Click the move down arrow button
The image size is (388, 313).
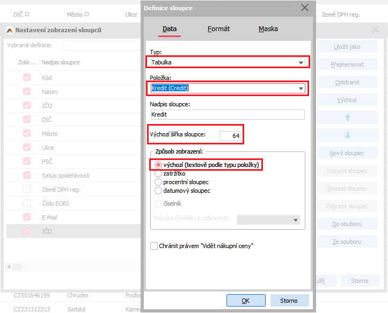click(347, 135)
